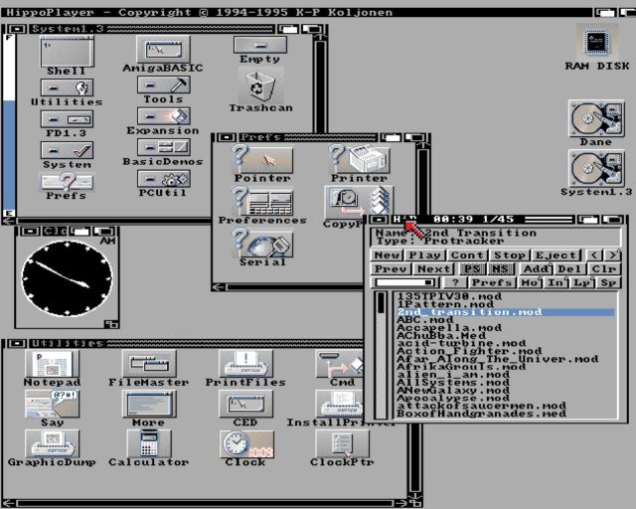
Task: Select the System1.3 disk icon on desktop
Action: [x=596, y=168]
